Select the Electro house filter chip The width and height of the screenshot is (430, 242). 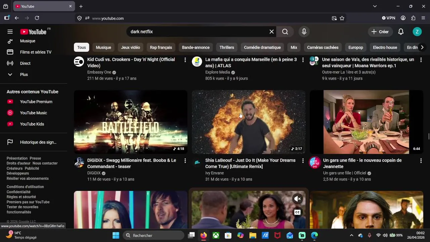[x=385, y=47]
